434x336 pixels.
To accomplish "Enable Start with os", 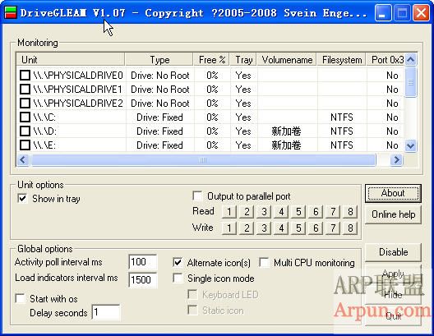I will pyautogui.click(x=21, y=298).
